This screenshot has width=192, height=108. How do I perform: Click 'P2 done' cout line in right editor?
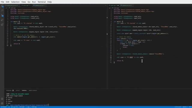tap(130, 57)
